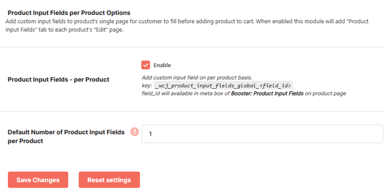Click the 'key:' label before the code
Screen dimensions: 385x194
click(x=147, y=85)
